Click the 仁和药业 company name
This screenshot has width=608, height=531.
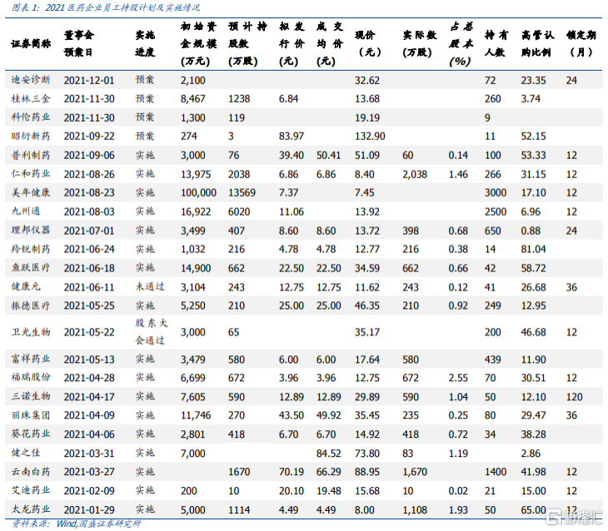click(x=31, y=174)
